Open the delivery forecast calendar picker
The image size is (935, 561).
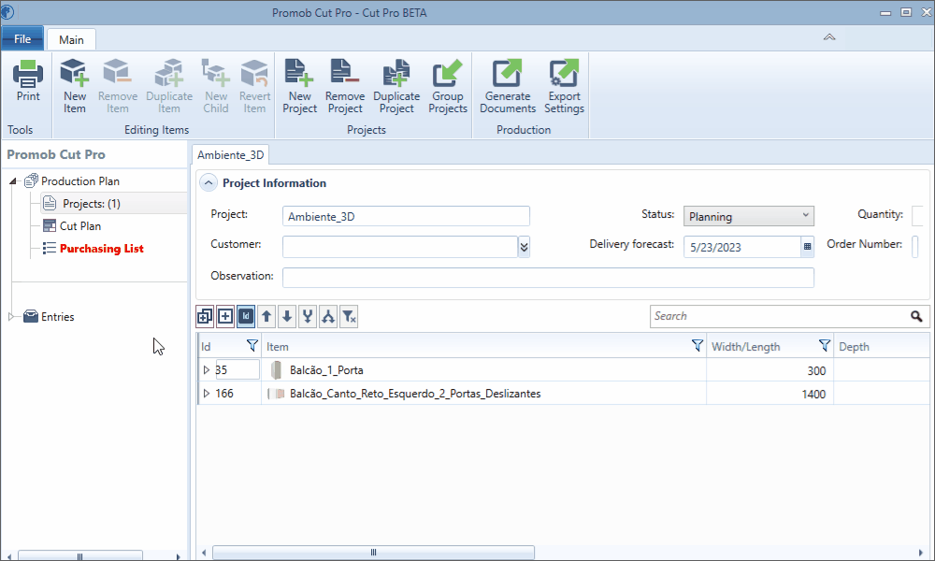pos(808,246)
